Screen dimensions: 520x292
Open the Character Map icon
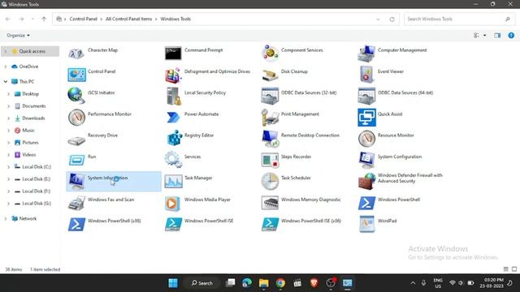coord(76,53)
